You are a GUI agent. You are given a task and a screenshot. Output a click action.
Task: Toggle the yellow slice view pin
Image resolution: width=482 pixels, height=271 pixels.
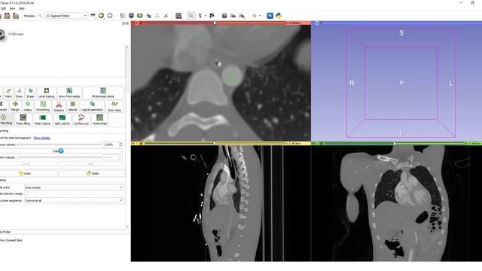(133, 143)
